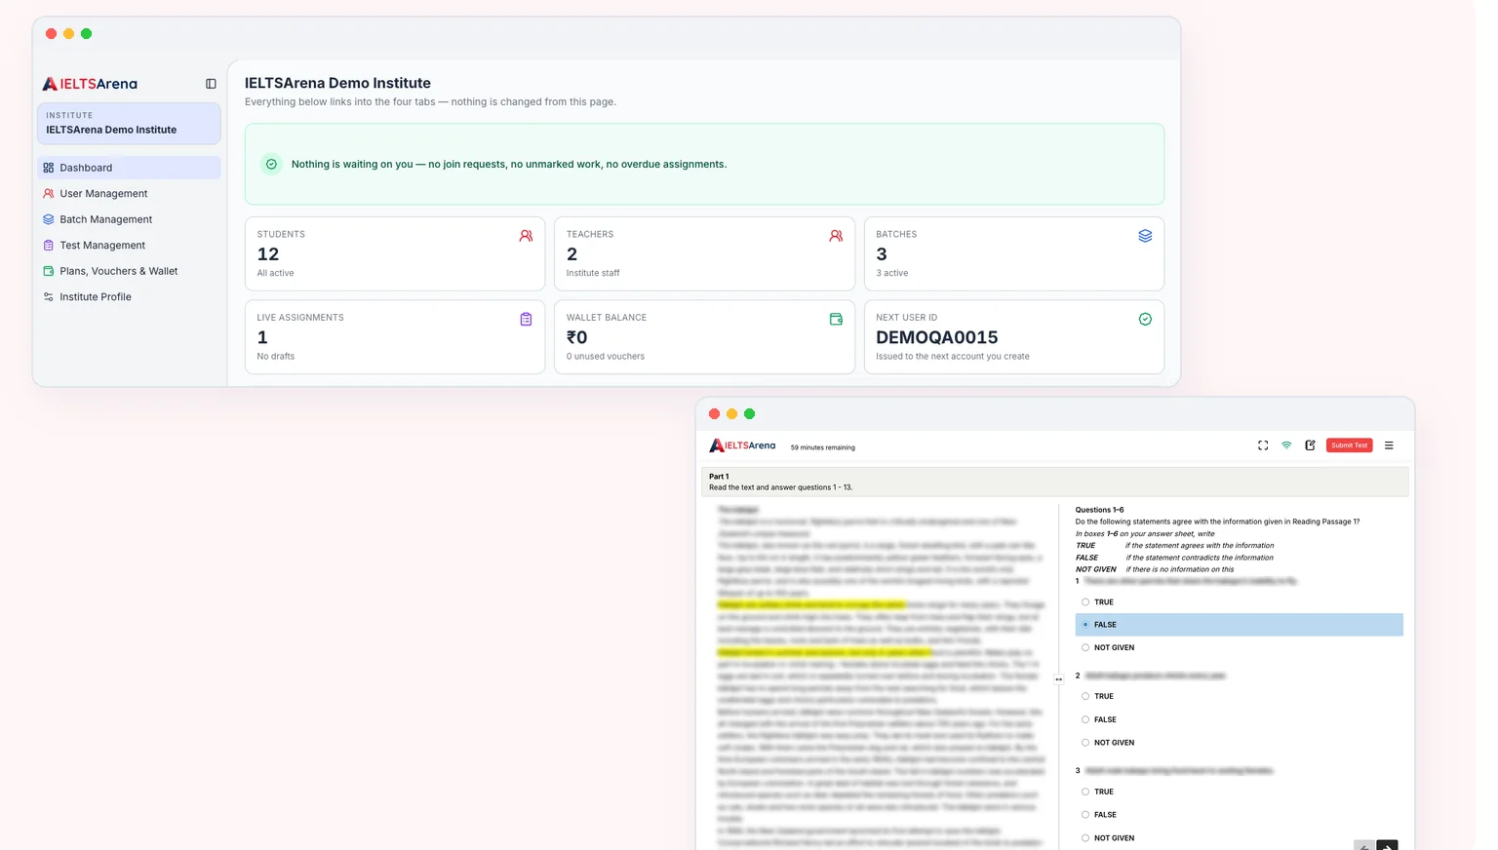Click the people icon on the Students card
Viewport: 1498px width, 850px height.
(526, 236)
